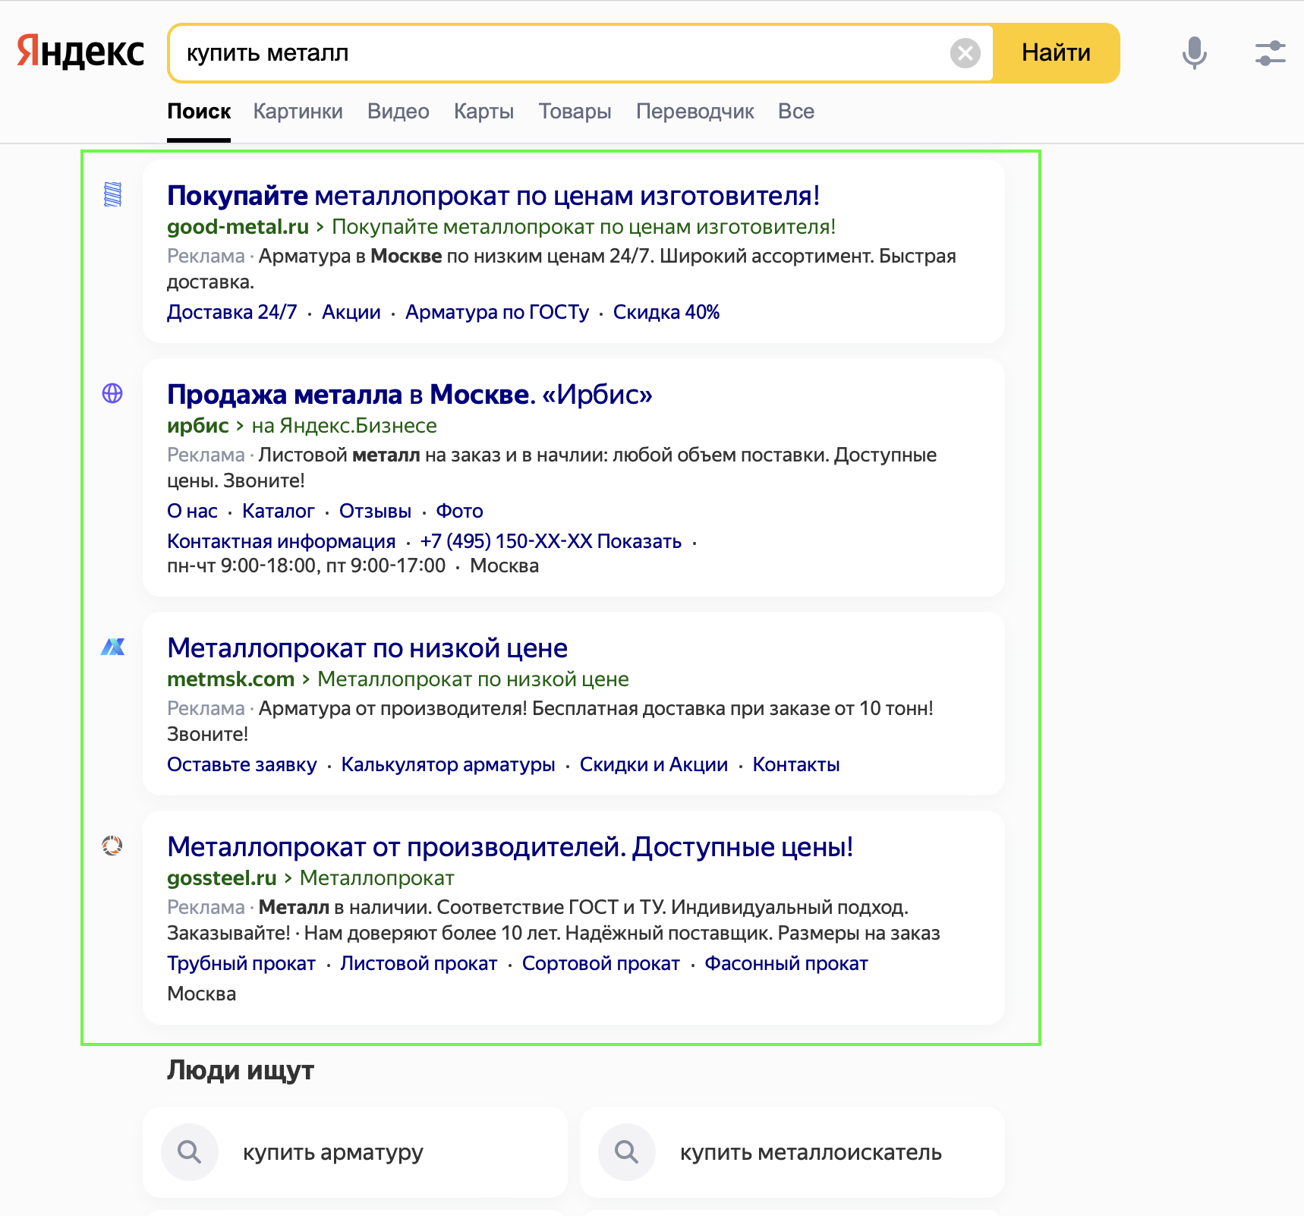The height and width of the screenshot is (1216, 1304).
Task: Switch to the Карты tab
Action: [x=483, y=111]
